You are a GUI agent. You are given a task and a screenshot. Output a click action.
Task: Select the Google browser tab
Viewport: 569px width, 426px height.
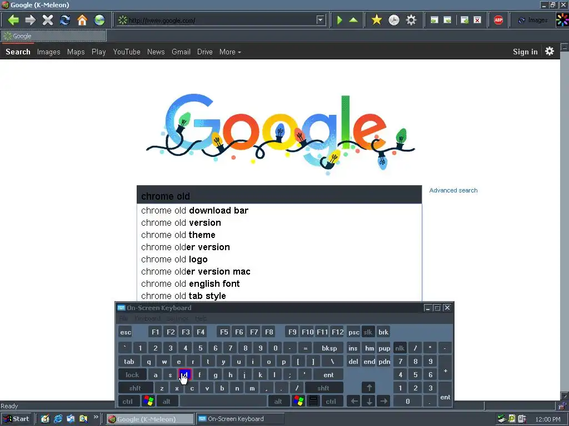pos(54,36)
